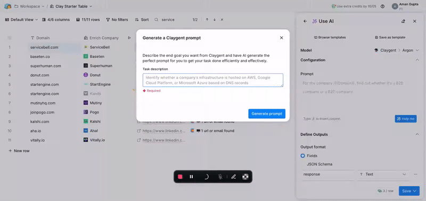426x201 pixels.
Task: Toggle the select-all checkbox in header
Action: point(10,38)
